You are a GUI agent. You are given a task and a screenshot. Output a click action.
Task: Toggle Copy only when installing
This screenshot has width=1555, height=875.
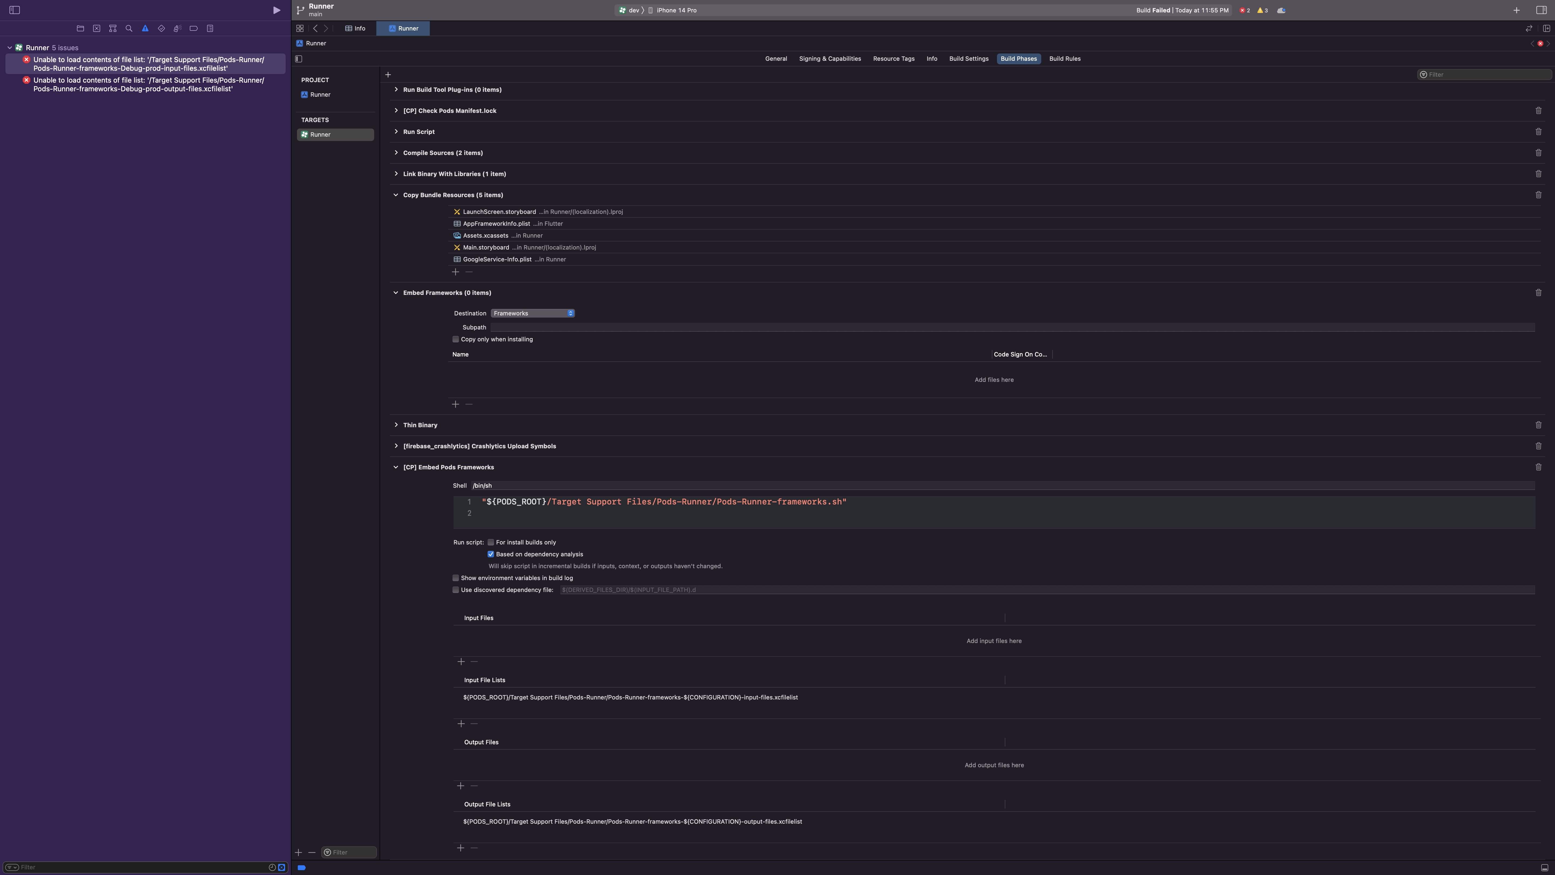(456, 339)
